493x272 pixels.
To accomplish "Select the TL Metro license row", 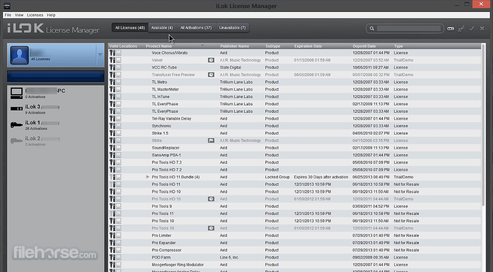I will point(295,82).
